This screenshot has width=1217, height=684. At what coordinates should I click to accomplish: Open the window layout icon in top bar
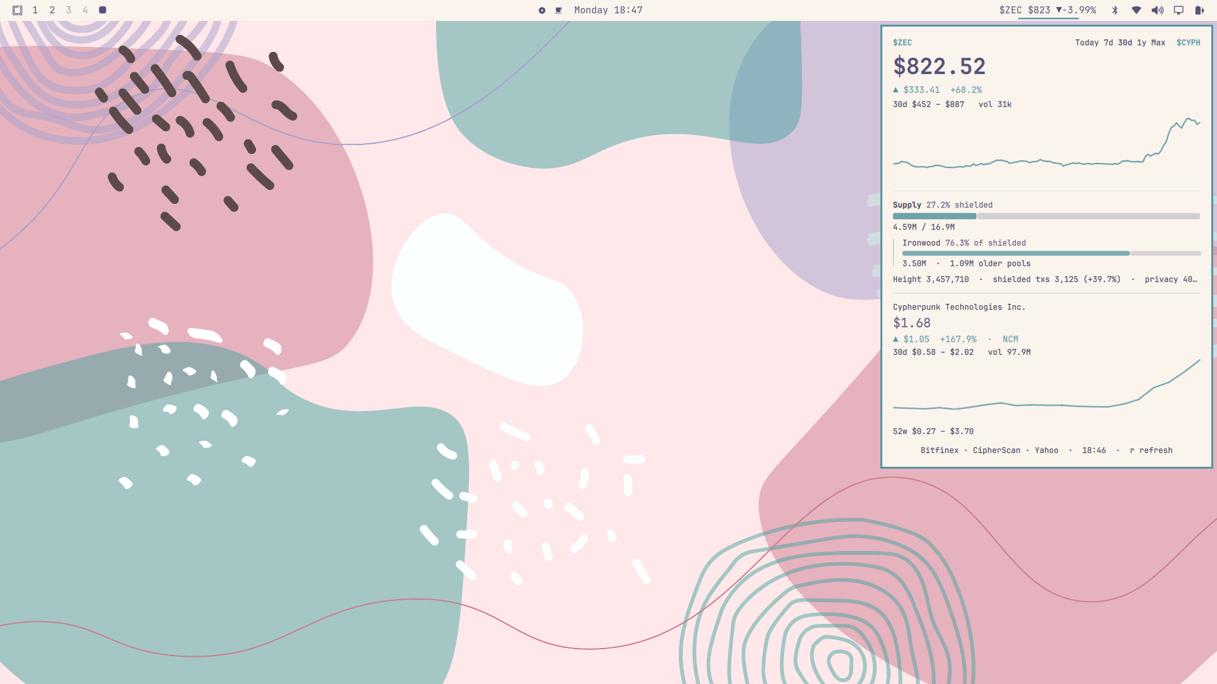17,10
